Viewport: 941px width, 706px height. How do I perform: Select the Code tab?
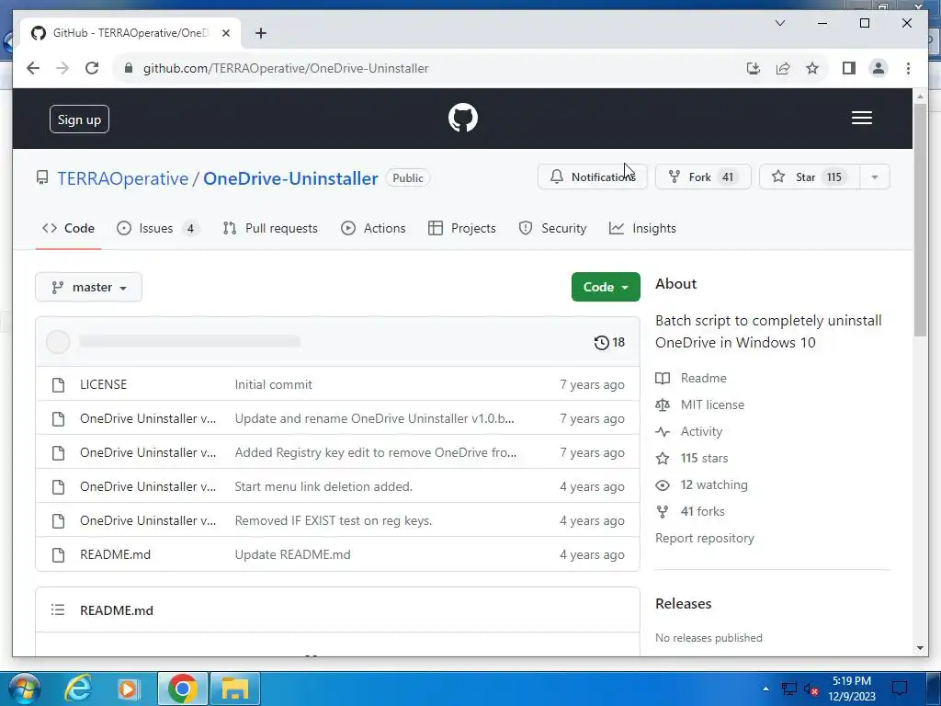click(68, 228)
